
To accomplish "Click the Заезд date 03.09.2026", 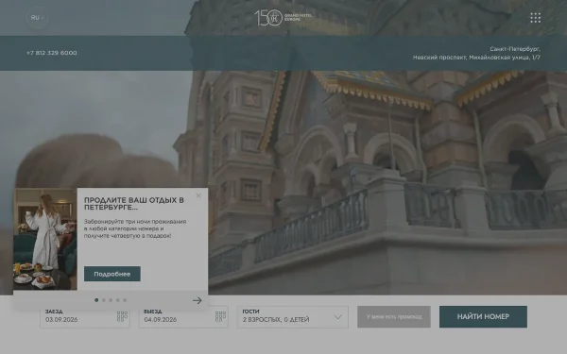I will pyautogui.click(x=61, y=320).
